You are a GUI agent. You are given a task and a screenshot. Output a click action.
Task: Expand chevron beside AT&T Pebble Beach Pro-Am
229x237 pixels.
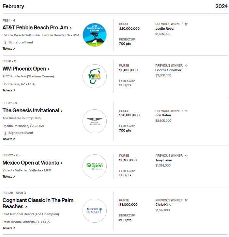click(71, 28)
